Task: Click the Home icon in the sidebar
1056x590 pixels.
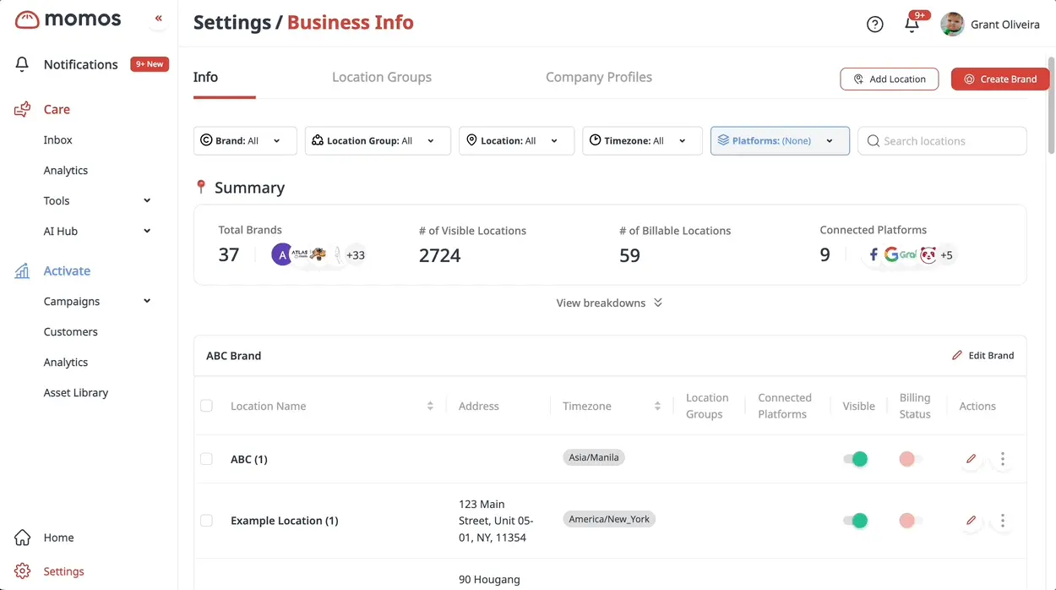Action: (23, 538)
